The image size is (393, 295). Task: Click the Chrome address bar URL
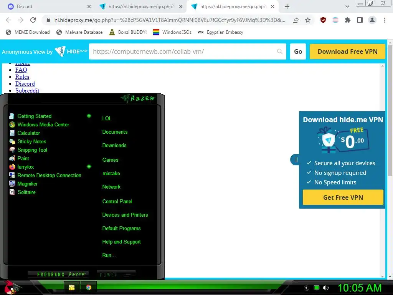tap(170, 20)
